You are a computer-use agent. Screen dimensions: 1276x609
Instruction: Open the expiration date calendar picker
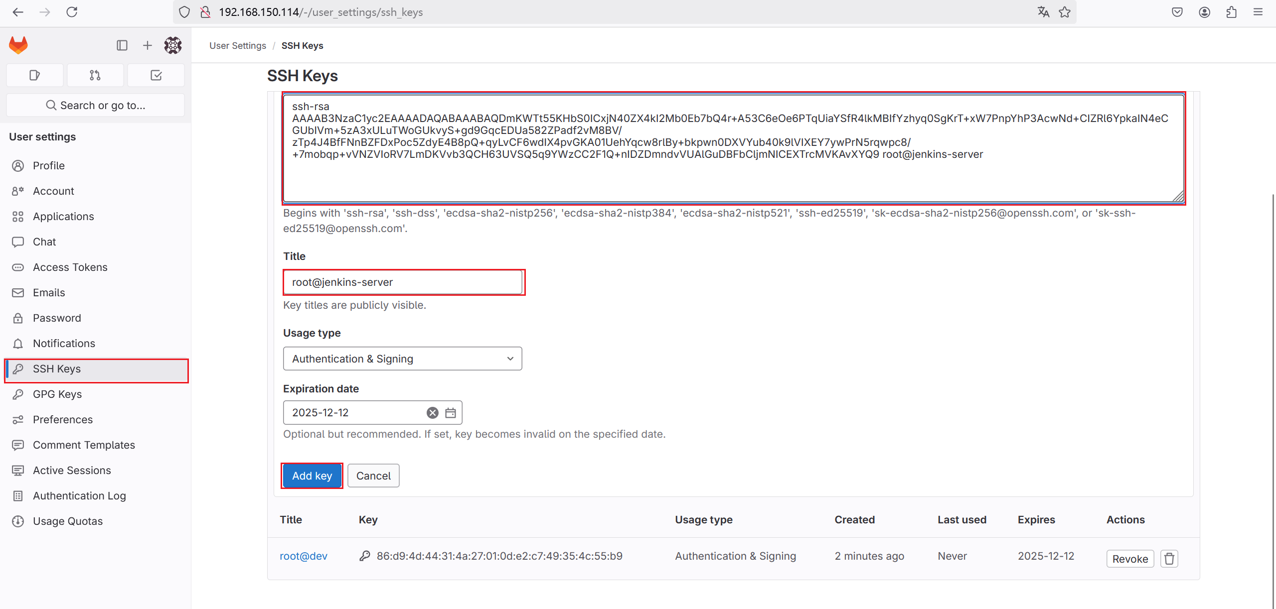tap(451, 413)
